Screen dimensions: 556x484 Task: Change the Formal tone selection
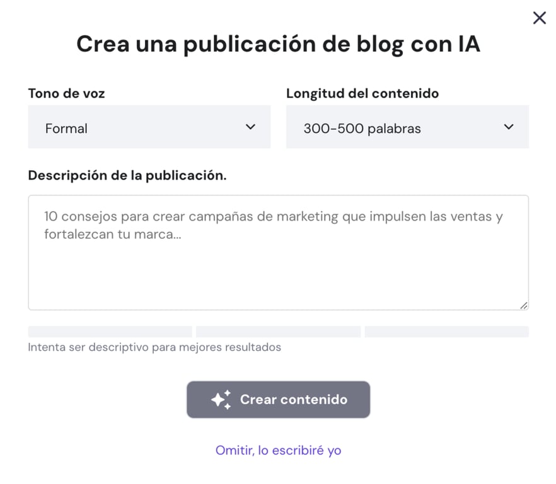click(149, 128)
